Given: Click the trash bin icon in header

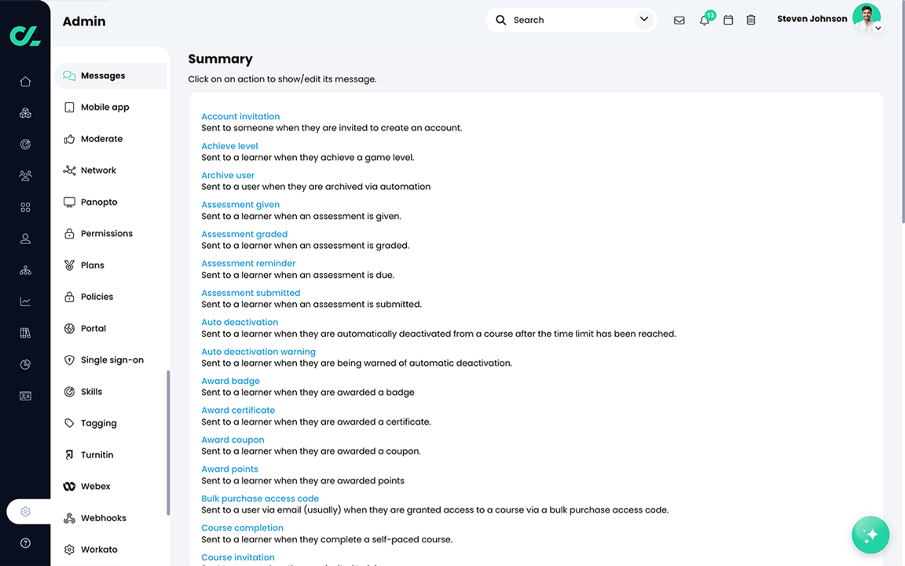Looking at the screenshot, I should click(x=751, y=20).
